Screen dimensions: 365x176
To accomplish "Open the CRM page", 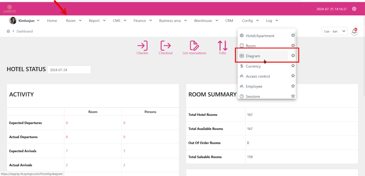I will tap(229, 21).
